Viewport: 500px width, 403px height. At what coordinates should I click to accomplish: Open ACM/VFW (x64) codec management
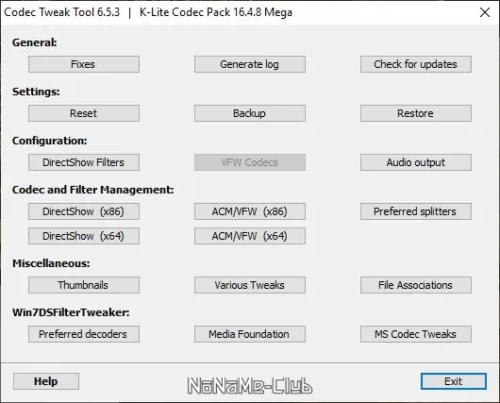[x=250, y=236]
